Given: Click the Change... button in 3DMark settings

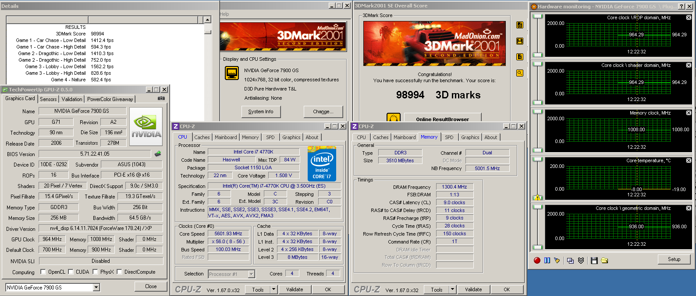Looking at the screenshot, I should (x=323, y=111).
